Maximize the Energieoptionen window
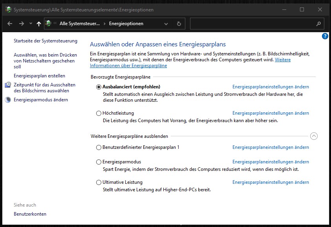Screen dimensions: 331x227 pyautogui.click(x=302, y=9)
